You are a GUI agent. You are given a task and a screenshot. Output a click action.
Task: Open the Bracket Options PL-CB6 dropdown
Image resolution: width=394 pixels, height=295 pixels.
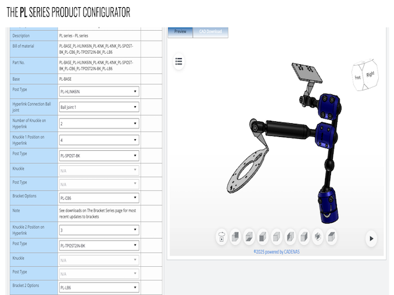99,198
